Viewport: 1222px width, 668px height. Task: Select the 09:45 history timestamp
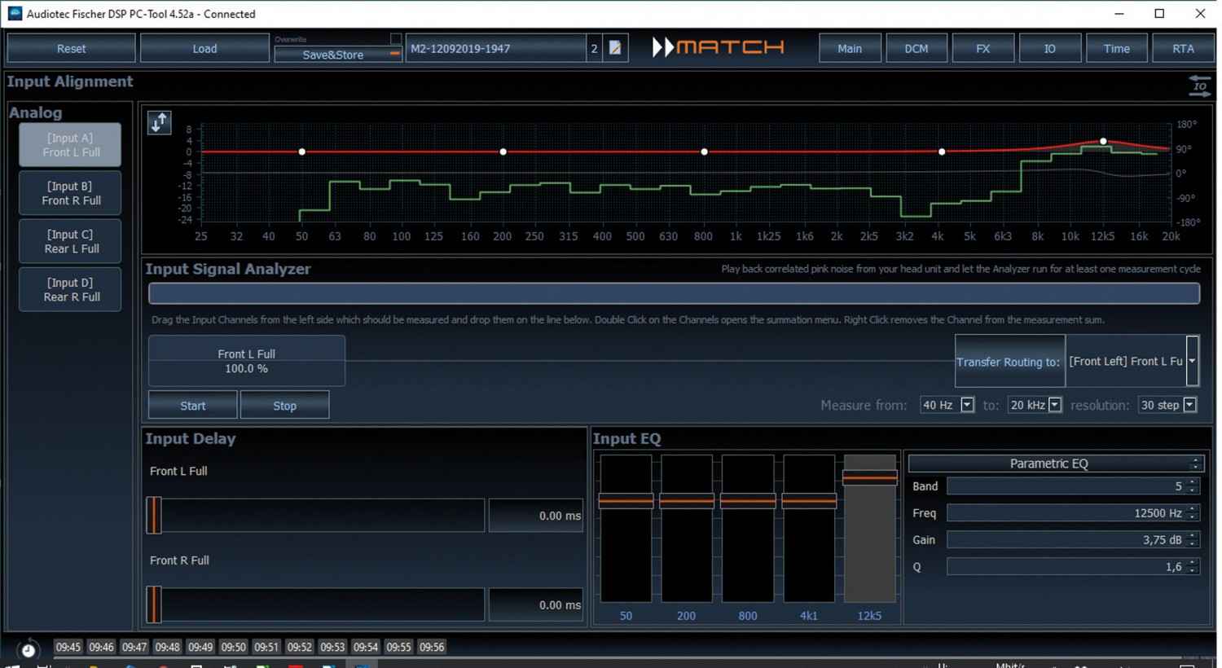(x=68, y=647)
